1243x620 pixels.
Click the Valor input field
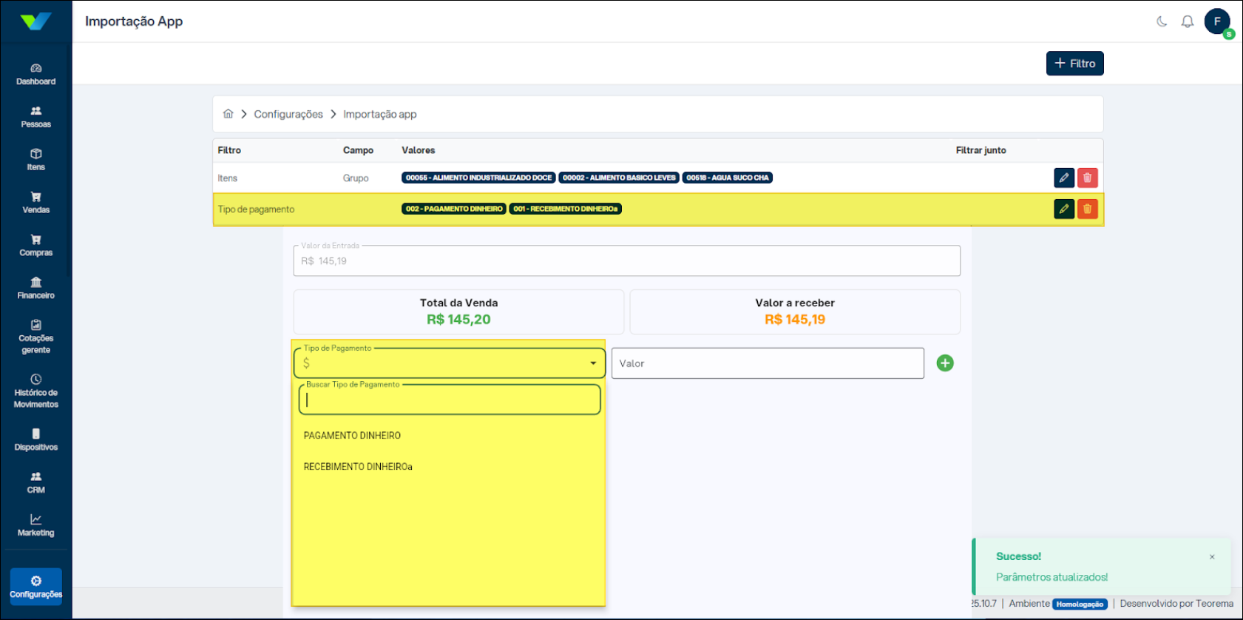pyautogui.click(x=767, y=363)
